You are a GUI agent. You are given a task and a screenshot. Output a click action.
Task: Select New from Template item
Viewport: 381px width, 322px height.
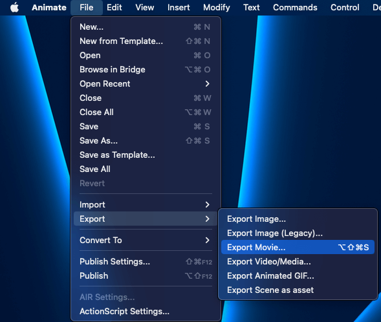point(146,41)
